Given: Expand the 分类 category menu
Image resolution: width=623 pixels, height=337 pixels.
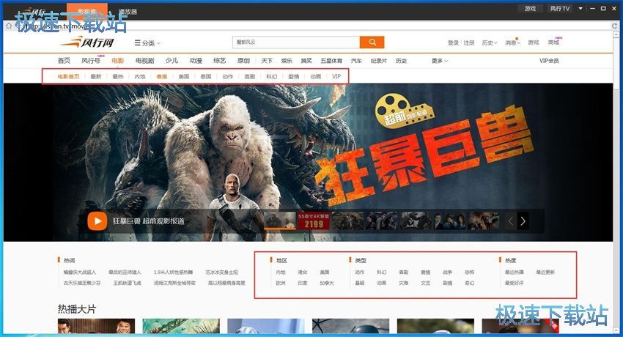Looking at the screenshot, I should tap(147, 43).
